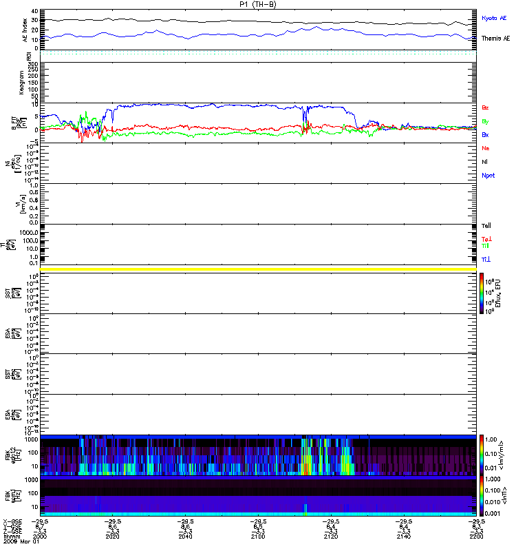Click the Eflux EFU color bar
The width and height of the screenshot is (516, 551).
[x=482, y=293]
